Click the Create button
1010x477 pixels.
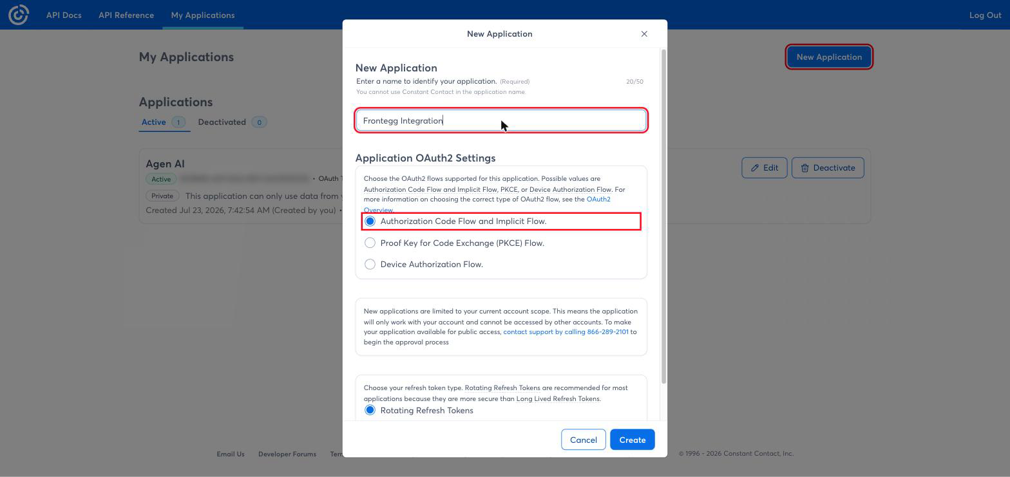pos(632,440)
